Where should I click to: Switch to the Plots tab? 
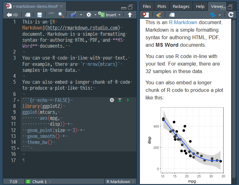click(x=162, y=6)
